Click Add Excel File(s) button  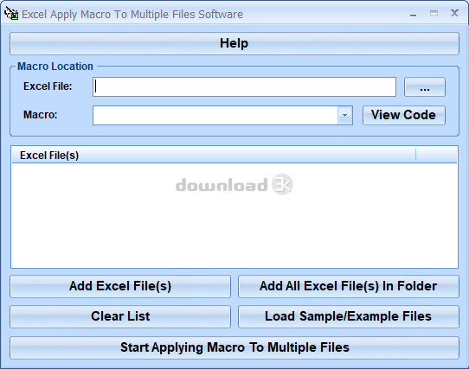[x=120, y=286]
